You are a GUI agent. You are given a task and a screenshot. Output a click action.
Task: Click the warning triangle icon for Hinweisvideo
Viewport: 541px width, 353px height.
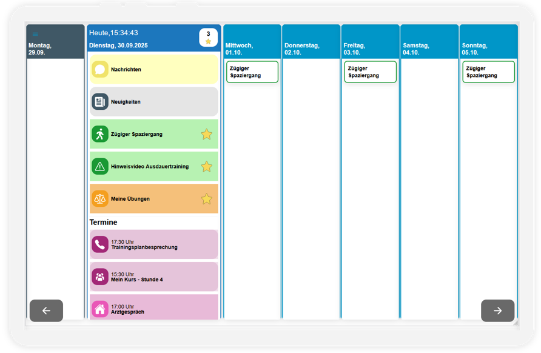click(100, 167)
